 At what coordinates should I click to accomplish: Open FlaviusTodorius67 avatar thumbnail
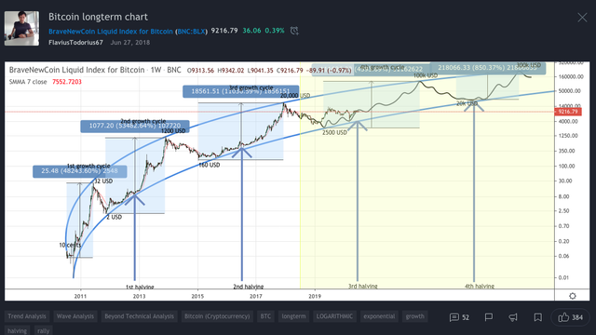(x=21, y=29)
